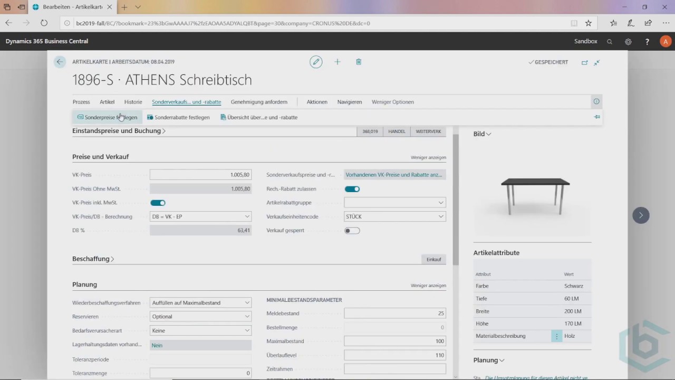Screen dimensions: 675x380
Task: Set the open browser tabs aside
Action: tap(21, 7)
